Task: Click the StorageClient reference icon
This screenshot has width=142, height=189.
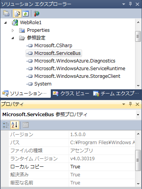Action: pos(29,76)
